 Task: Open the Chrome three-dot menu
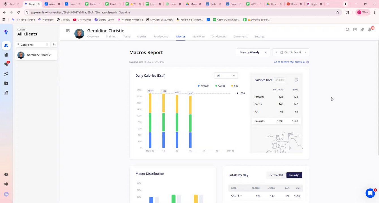pyautogui.click(x=374, y=12)
